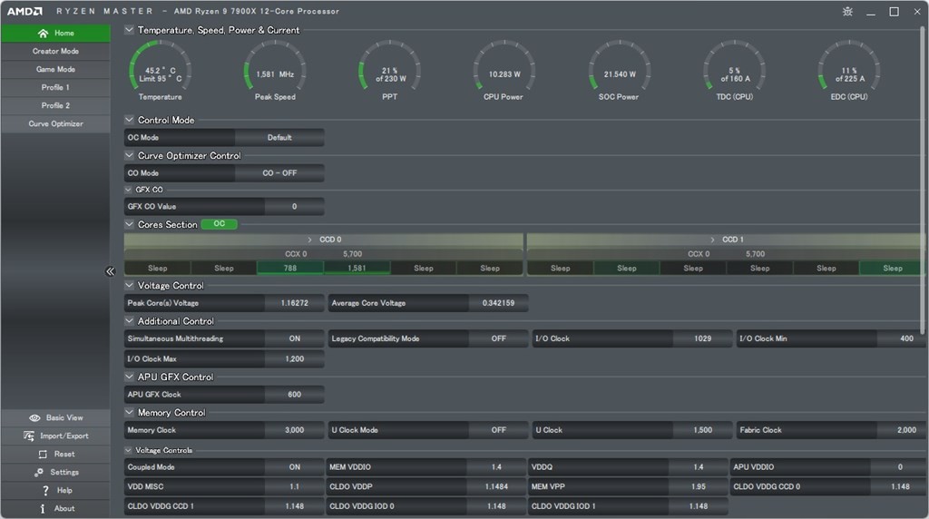Expand the CCD 1 chevron

tap(712, 240)
